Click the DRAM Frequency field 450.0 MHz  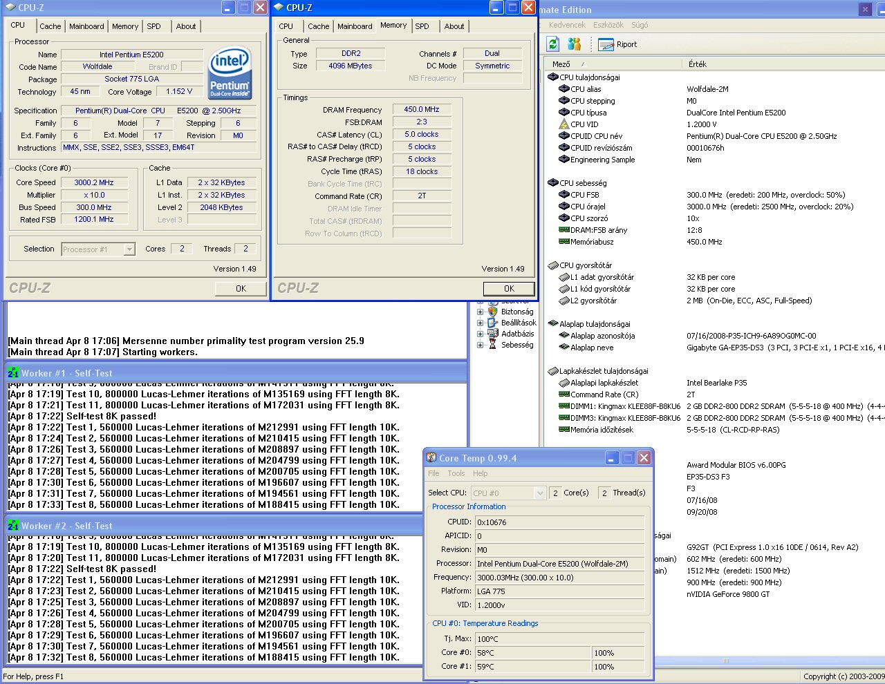422,109
